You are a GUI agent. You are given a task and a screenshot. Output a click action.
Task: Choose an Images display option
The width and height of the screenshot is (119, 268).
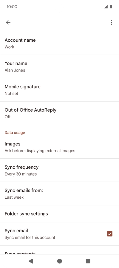59,147
